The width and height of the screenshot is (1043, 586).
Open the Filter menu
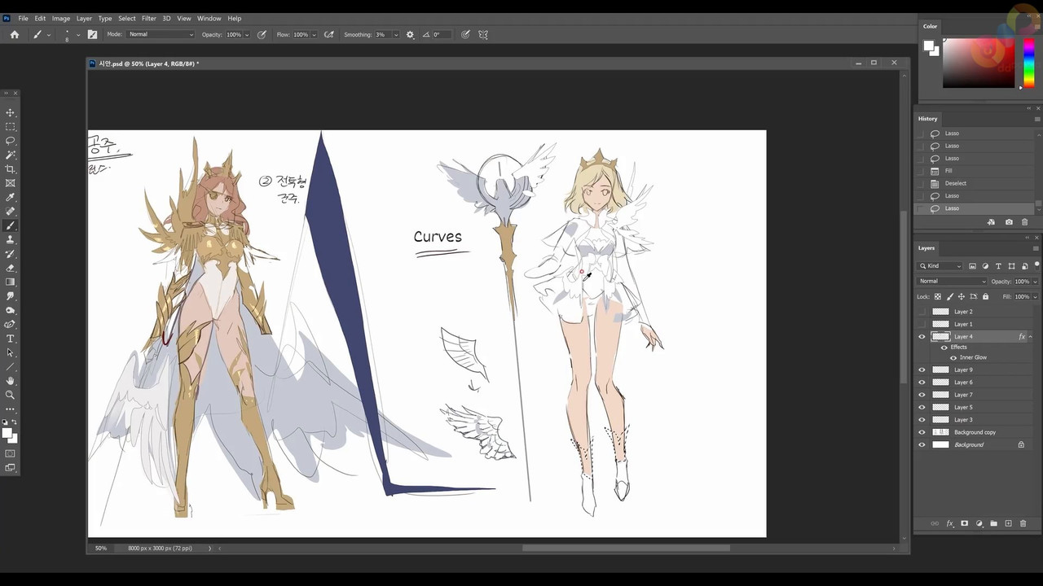[148, 18]
